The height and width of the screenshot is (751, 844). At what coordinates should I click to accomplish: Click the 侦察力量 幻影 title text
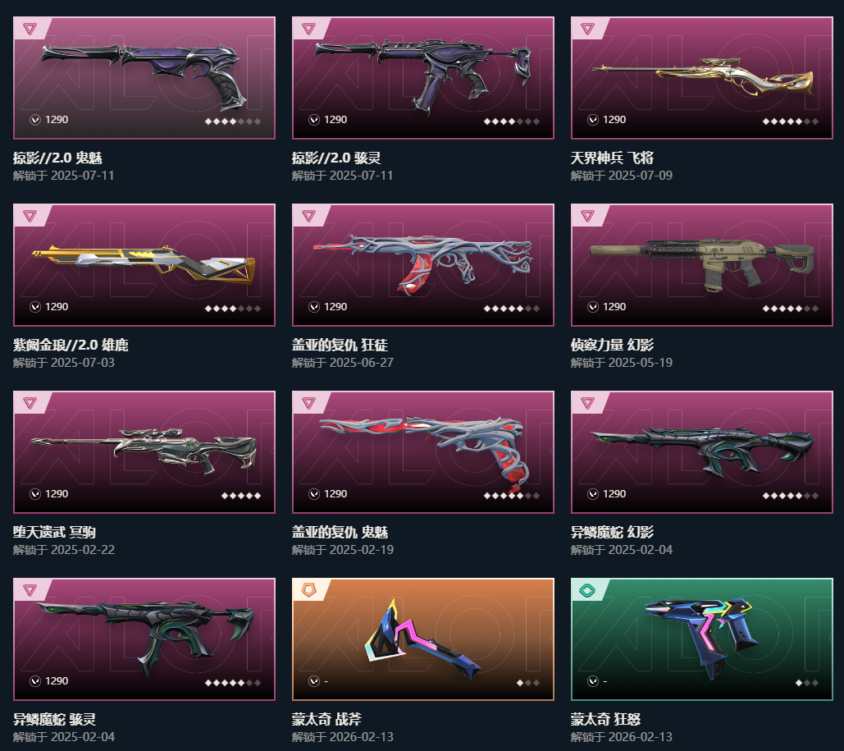point(612,345)
